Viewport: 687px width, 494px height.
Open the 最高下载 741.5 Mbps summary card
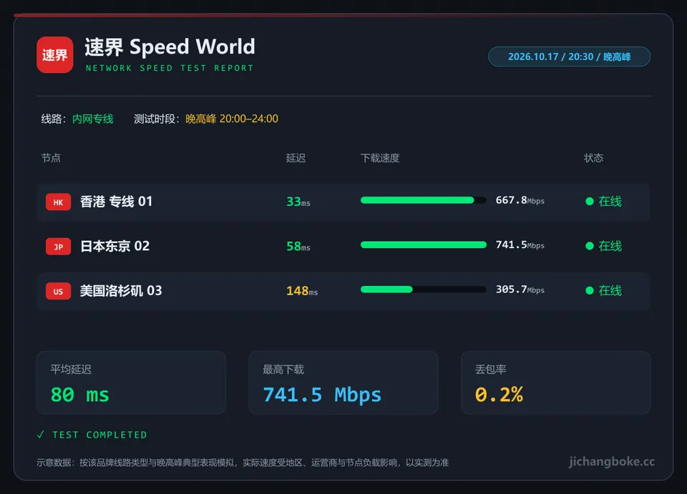[x=343, y=382]
